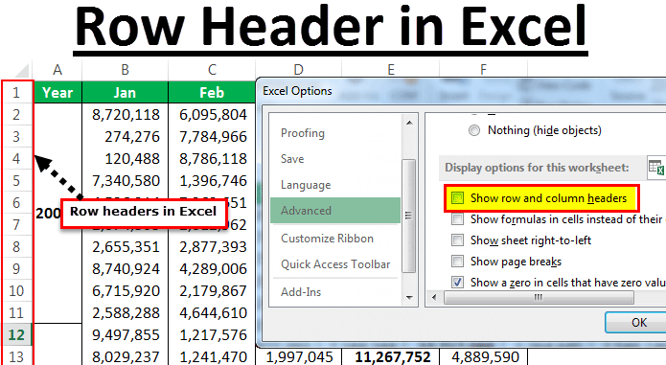The image size is (666, 365).
Task: Select column C header
Action: tap(212, 70)
